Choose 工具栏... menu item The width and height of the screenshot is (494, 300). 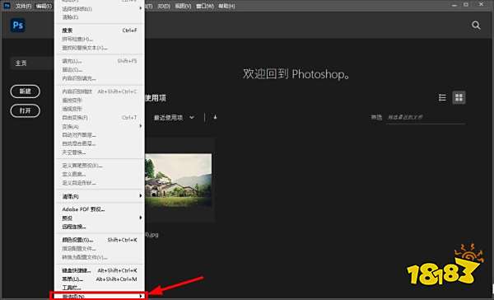coord(100,288)
